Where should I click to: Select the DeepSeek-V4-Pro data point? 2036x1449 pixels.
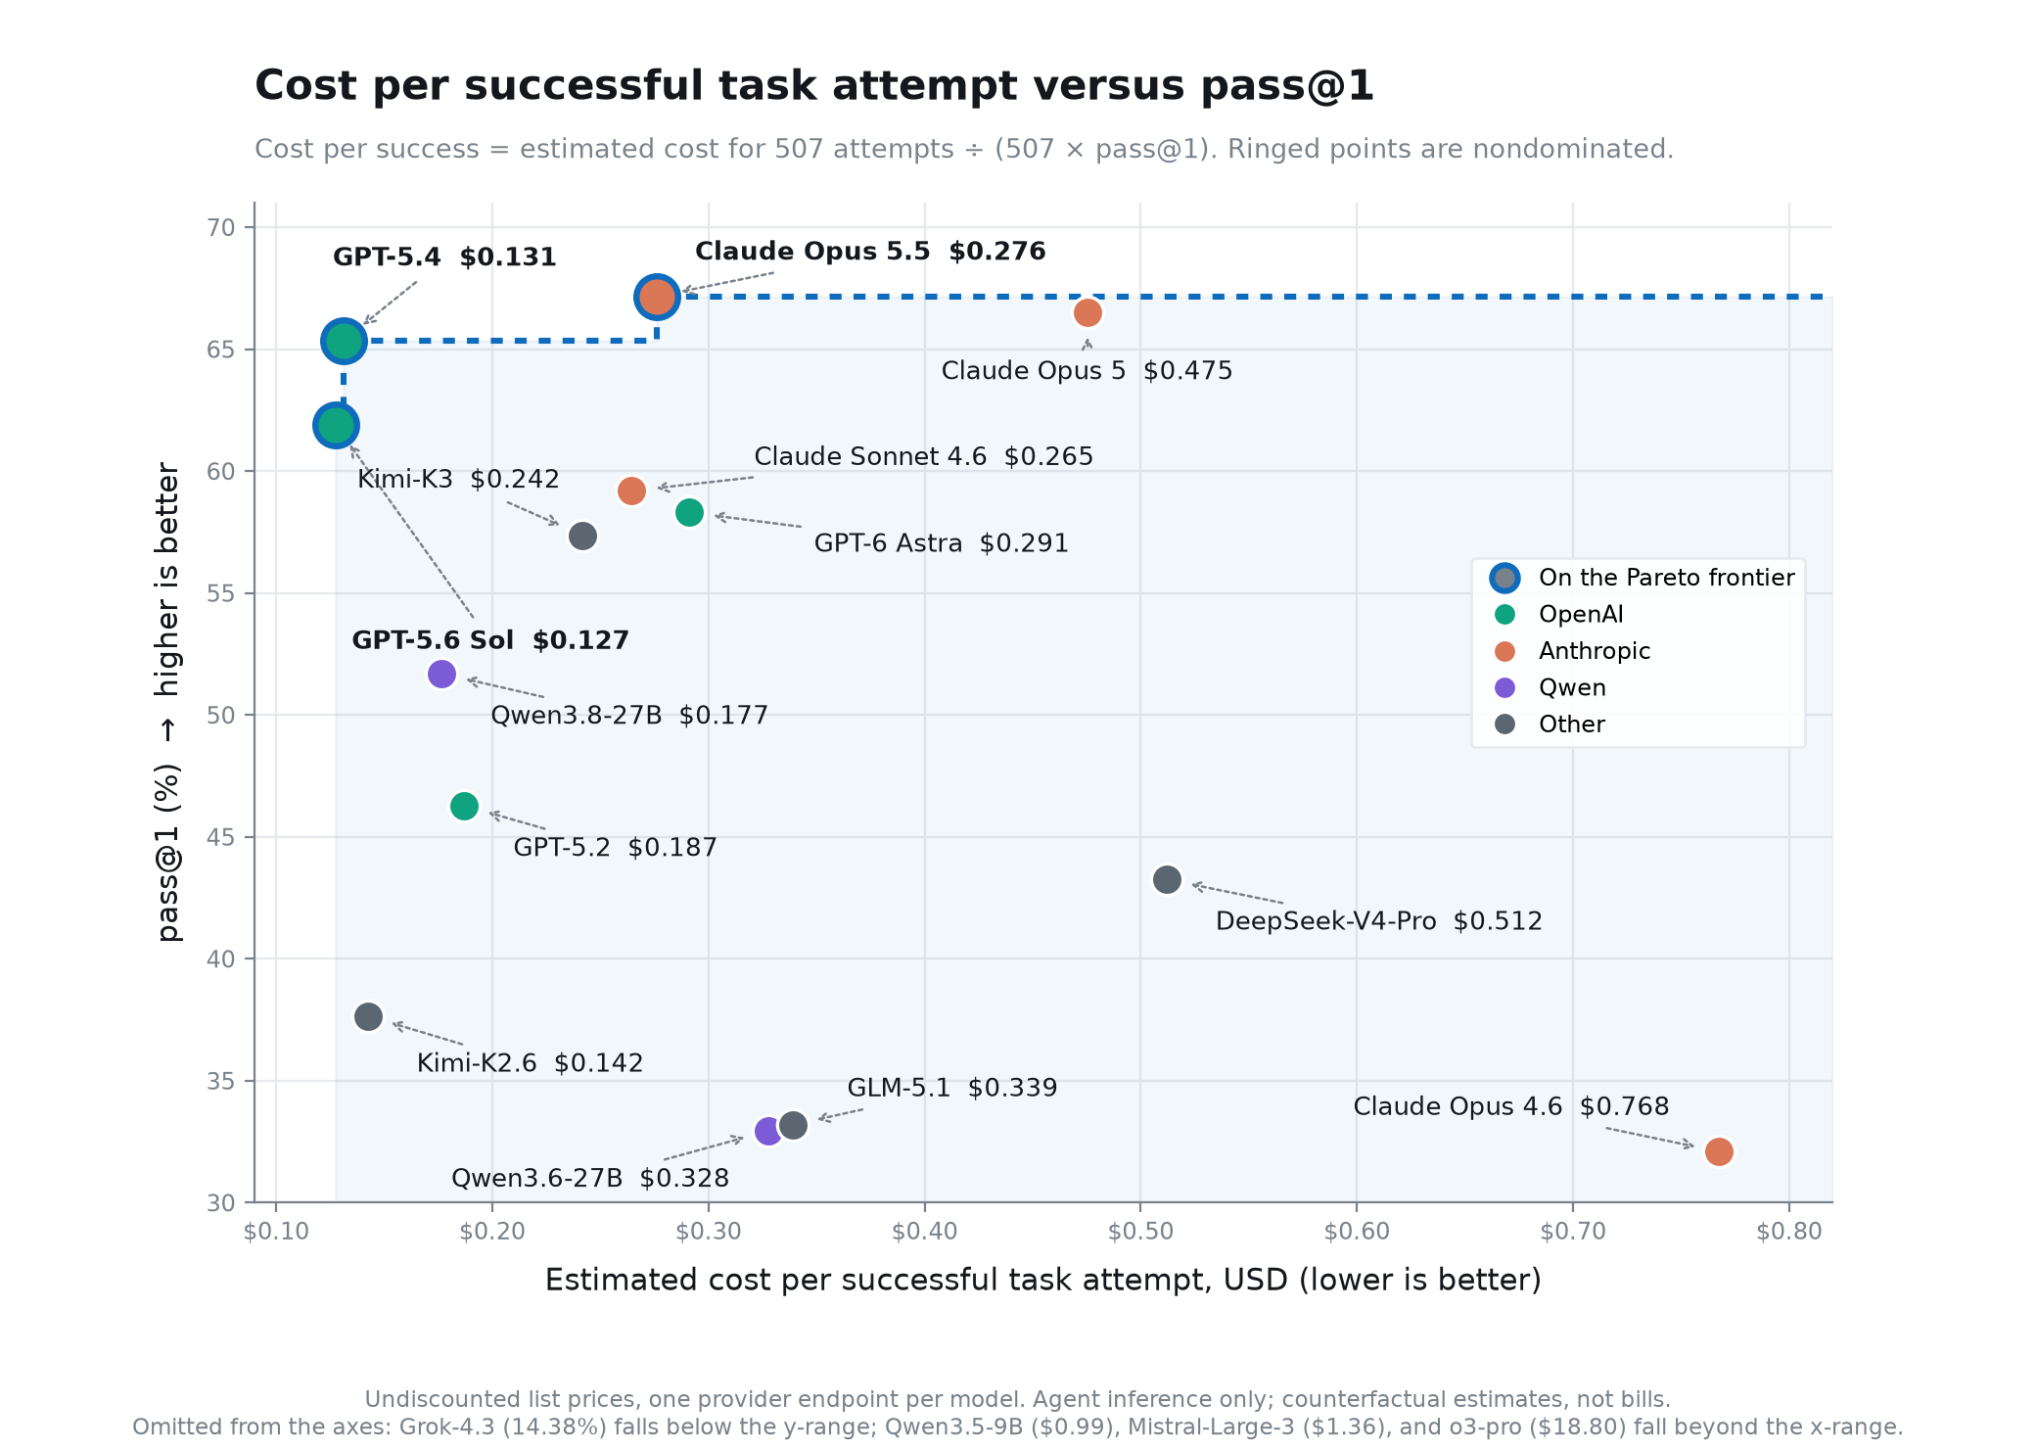1167,879
